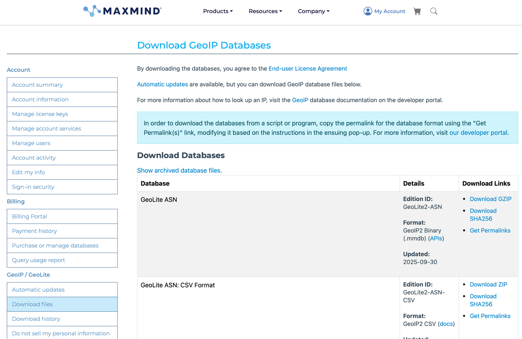
Task: Select Manage account services
Action: [x=62, y=129]
